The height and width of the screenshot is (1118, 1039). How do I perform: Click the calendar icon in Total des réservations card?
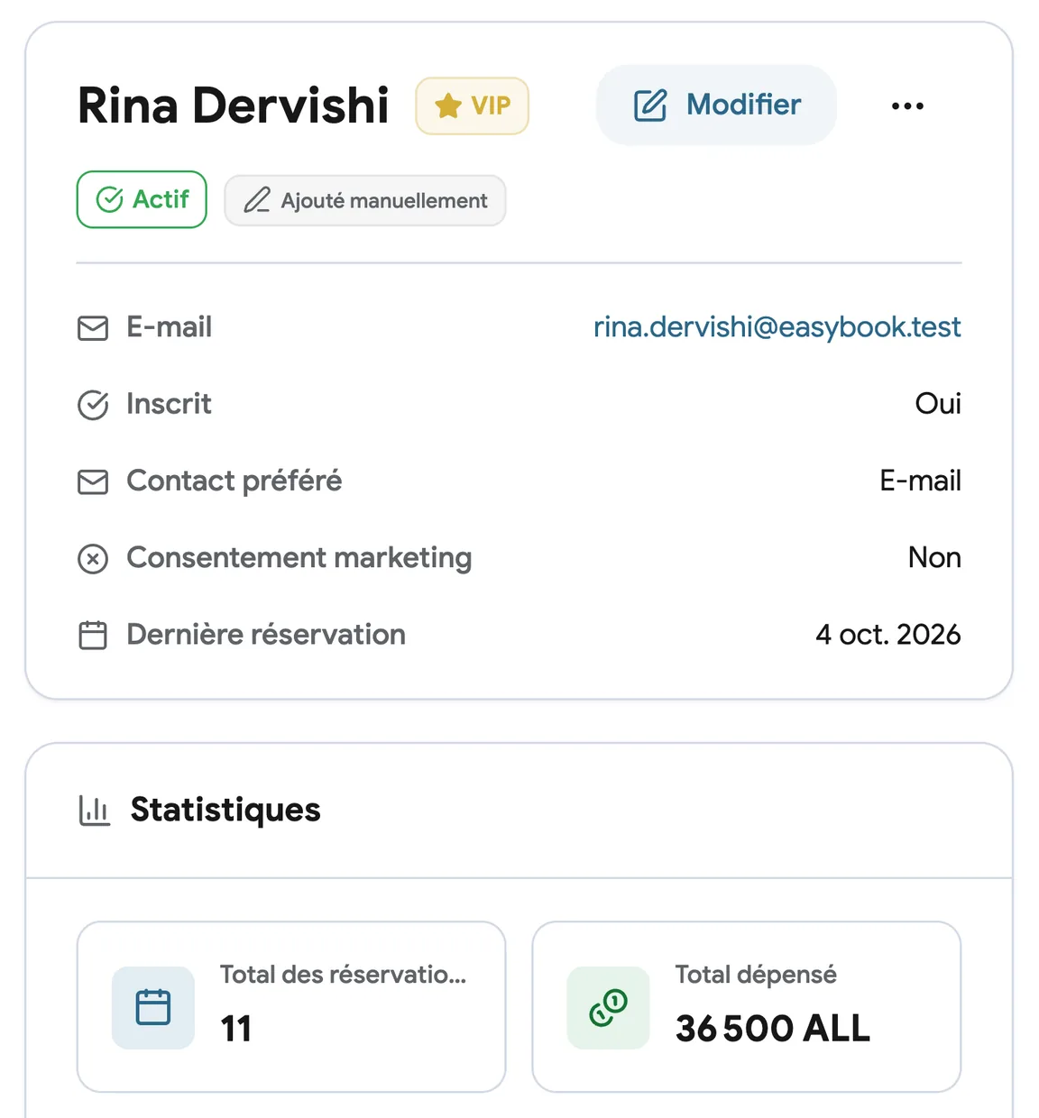[153, 1007]
